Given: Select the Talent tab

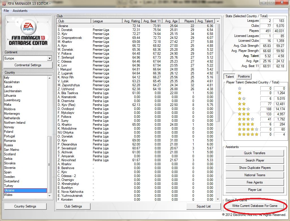Looking at the screenshot, I should point(229,76).
